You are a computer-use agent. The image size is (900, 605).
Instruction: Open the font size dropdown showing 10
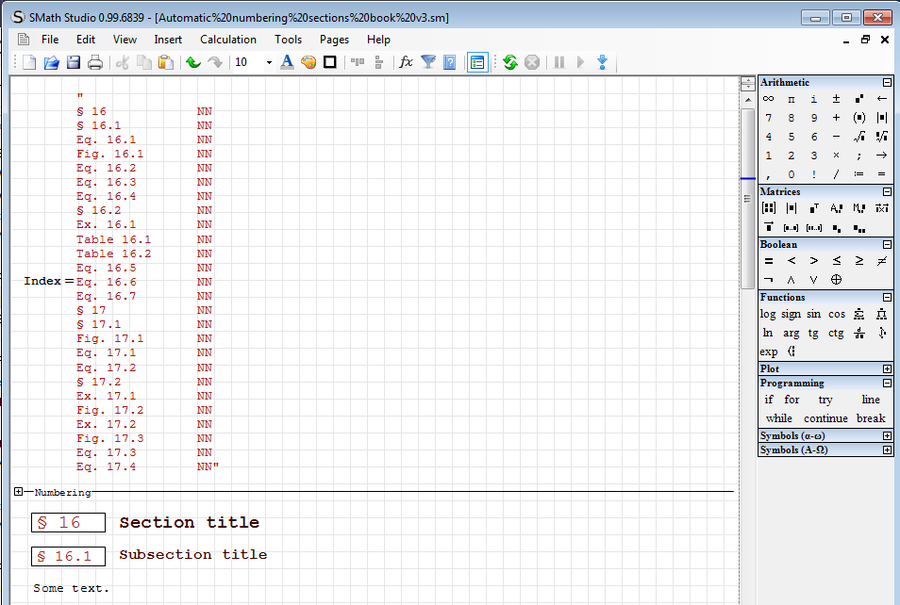click(269, 62)
